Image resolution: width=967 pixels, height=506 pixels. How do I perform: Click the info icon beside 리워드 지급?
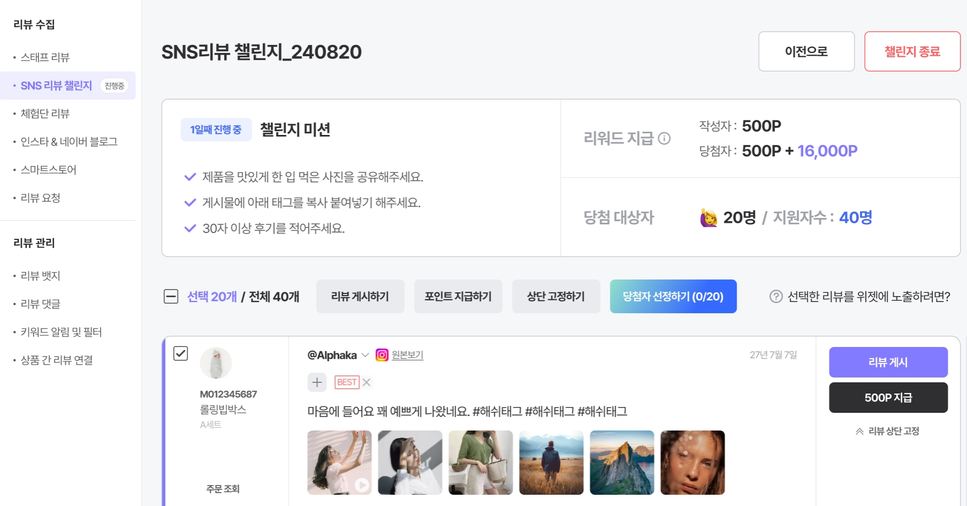(x=664, y=139)
